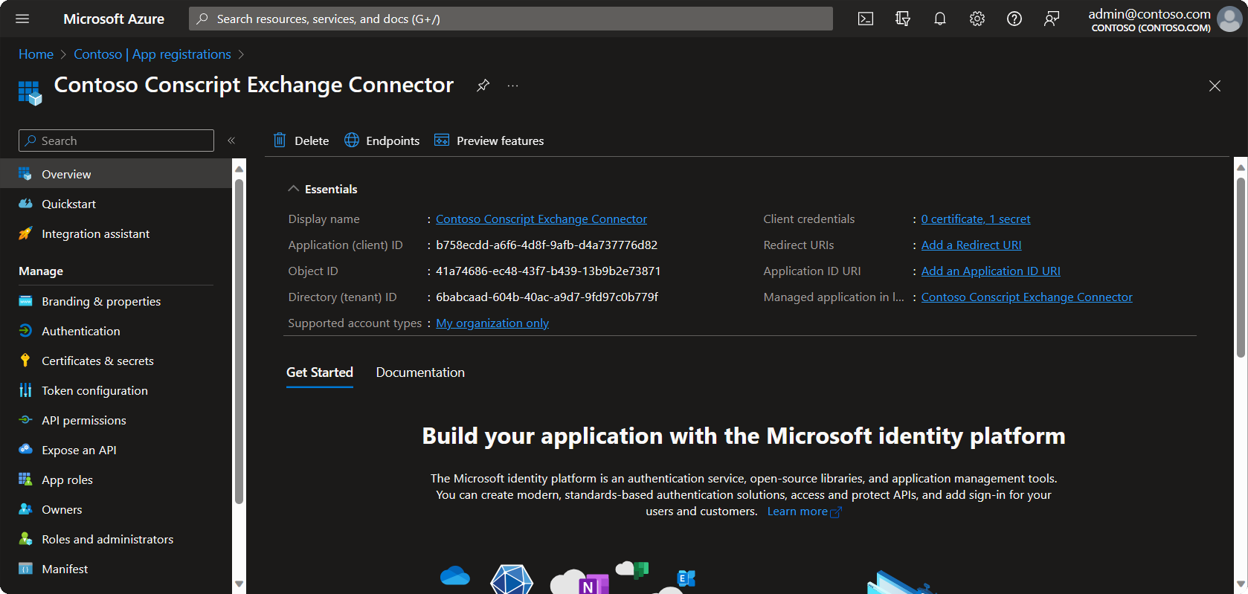Collapse the Essentials section
The width and height of the screenshot is (1248, 594).
[294, 189]
